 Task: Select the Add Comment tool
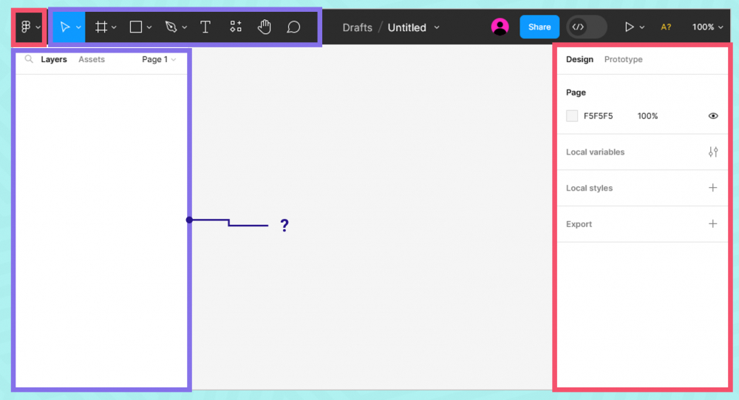click(x=293, y=27)
